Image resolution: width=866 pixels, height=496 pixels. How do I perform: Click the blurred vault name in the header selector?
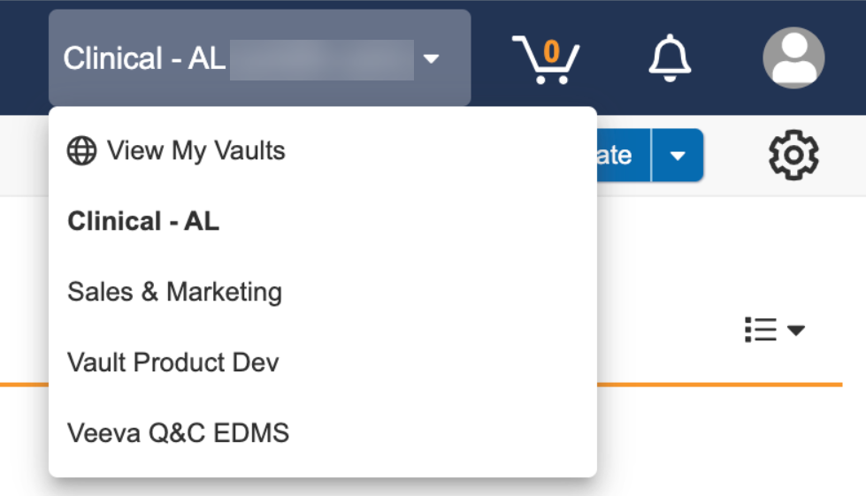point(321,59)
